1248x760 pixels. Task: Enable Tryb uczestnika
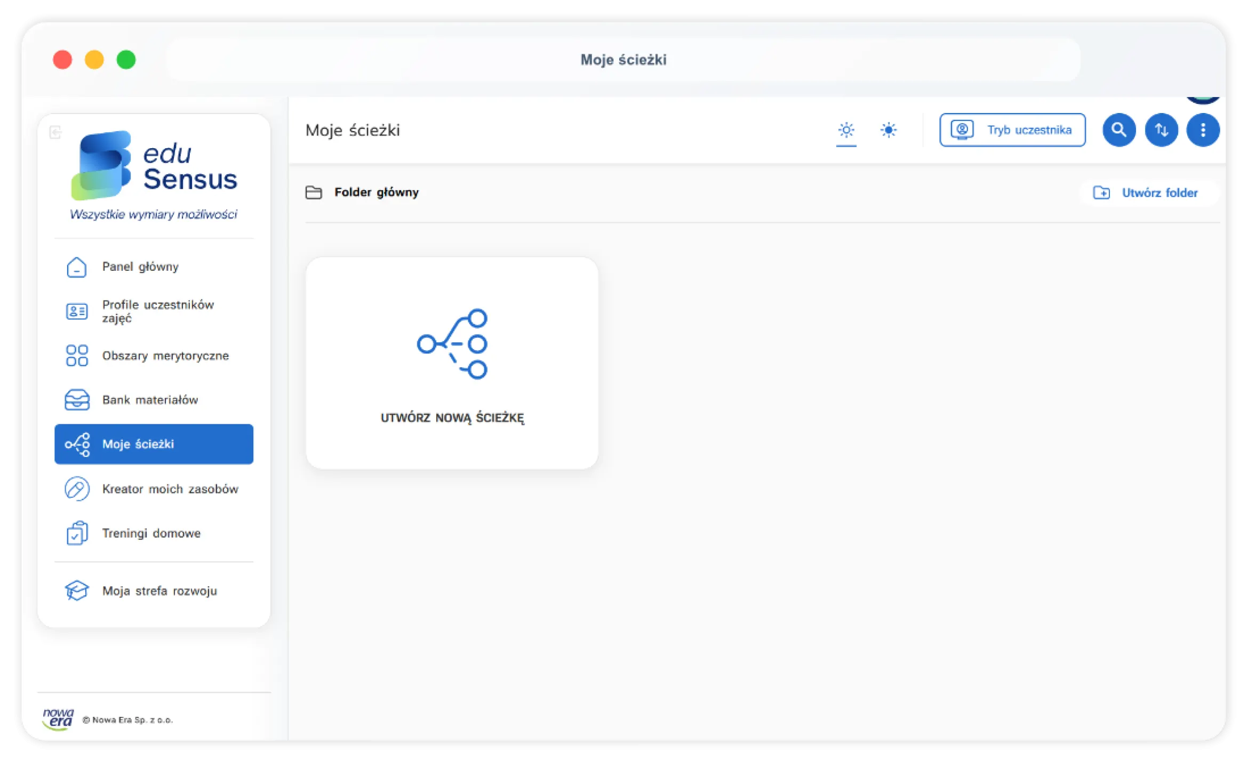tap(1012, 130)
